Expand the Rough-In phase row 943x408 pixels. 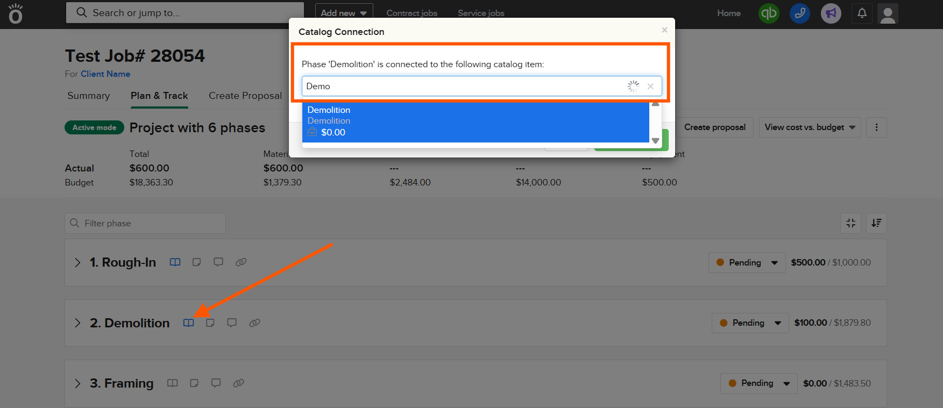tap(77, 262)
